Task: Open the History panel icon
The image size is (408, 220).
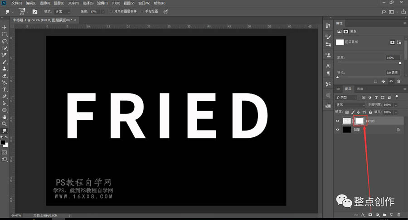Action: tap(328, 26)
